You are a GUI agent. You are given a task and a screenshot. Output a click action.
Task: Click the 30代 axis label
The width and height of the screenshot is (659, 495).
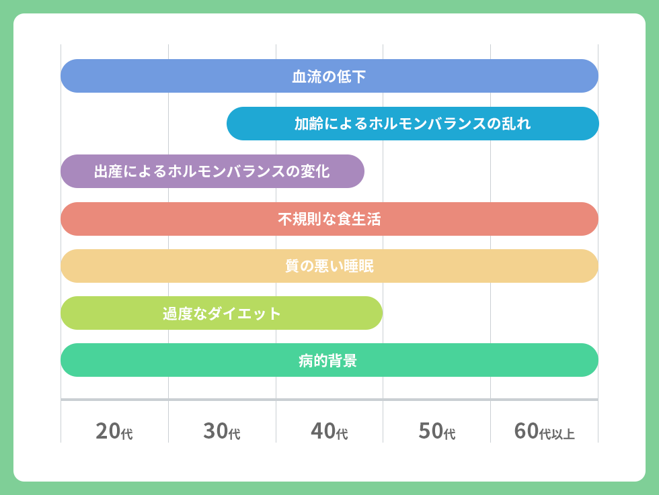tap(222, 431)
